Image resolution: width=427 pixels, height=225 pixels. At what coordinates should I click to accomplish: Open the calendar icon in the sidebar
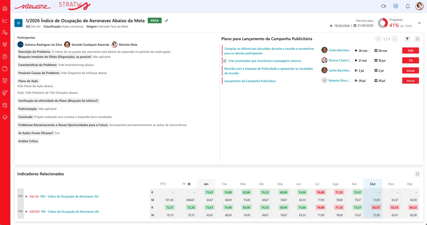(x=5, y=105)
